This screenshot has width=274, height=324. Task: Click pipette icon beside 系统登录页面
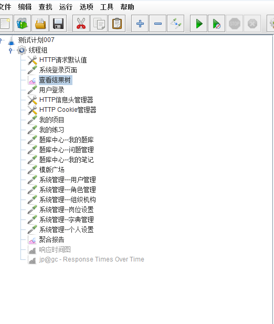[33, 70]
